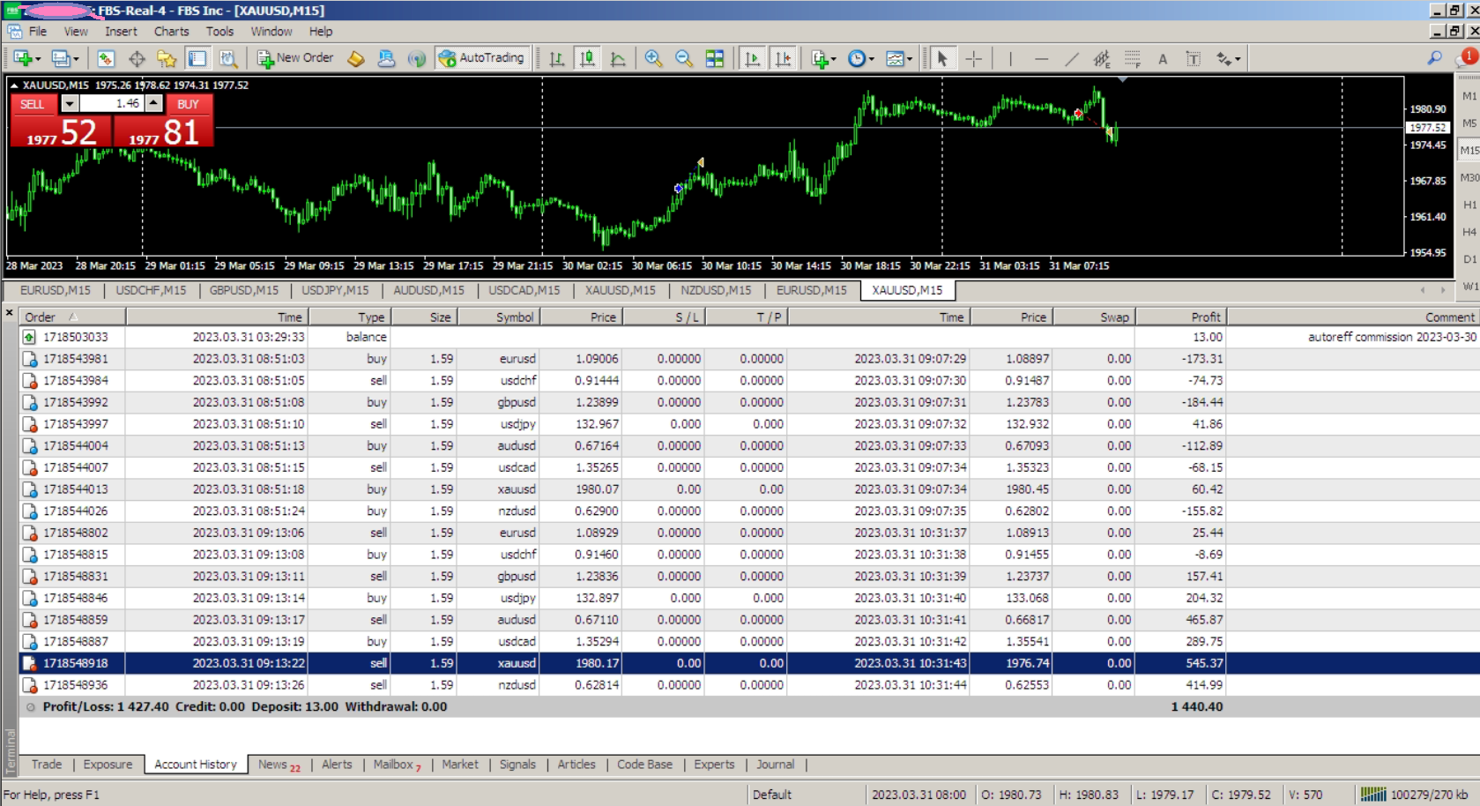Click the lot size 1.46 field
Viewport: 1480px width, 806px height.
pyautogui.click(x=112, y=104)
